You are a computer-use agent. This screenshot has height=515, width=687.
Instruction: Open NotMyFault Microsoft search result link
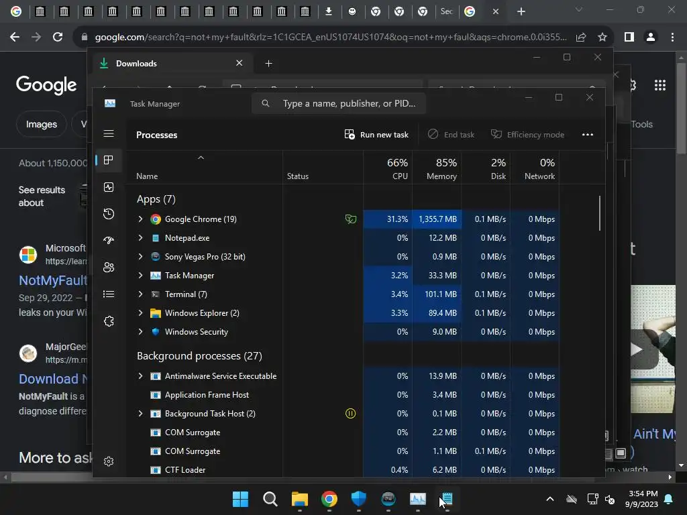click(x=52, y=280)
